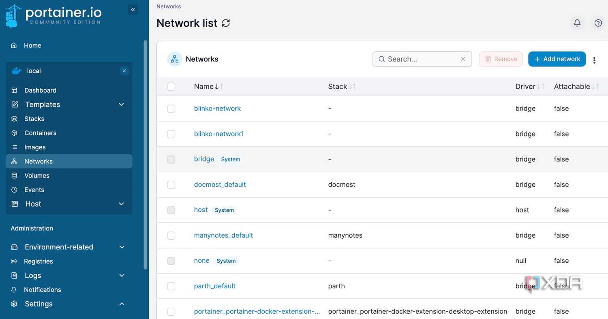The image size is (608, 319).
Task: Click the Docker whale icon beside local
Action: click(x=16, y=71)
